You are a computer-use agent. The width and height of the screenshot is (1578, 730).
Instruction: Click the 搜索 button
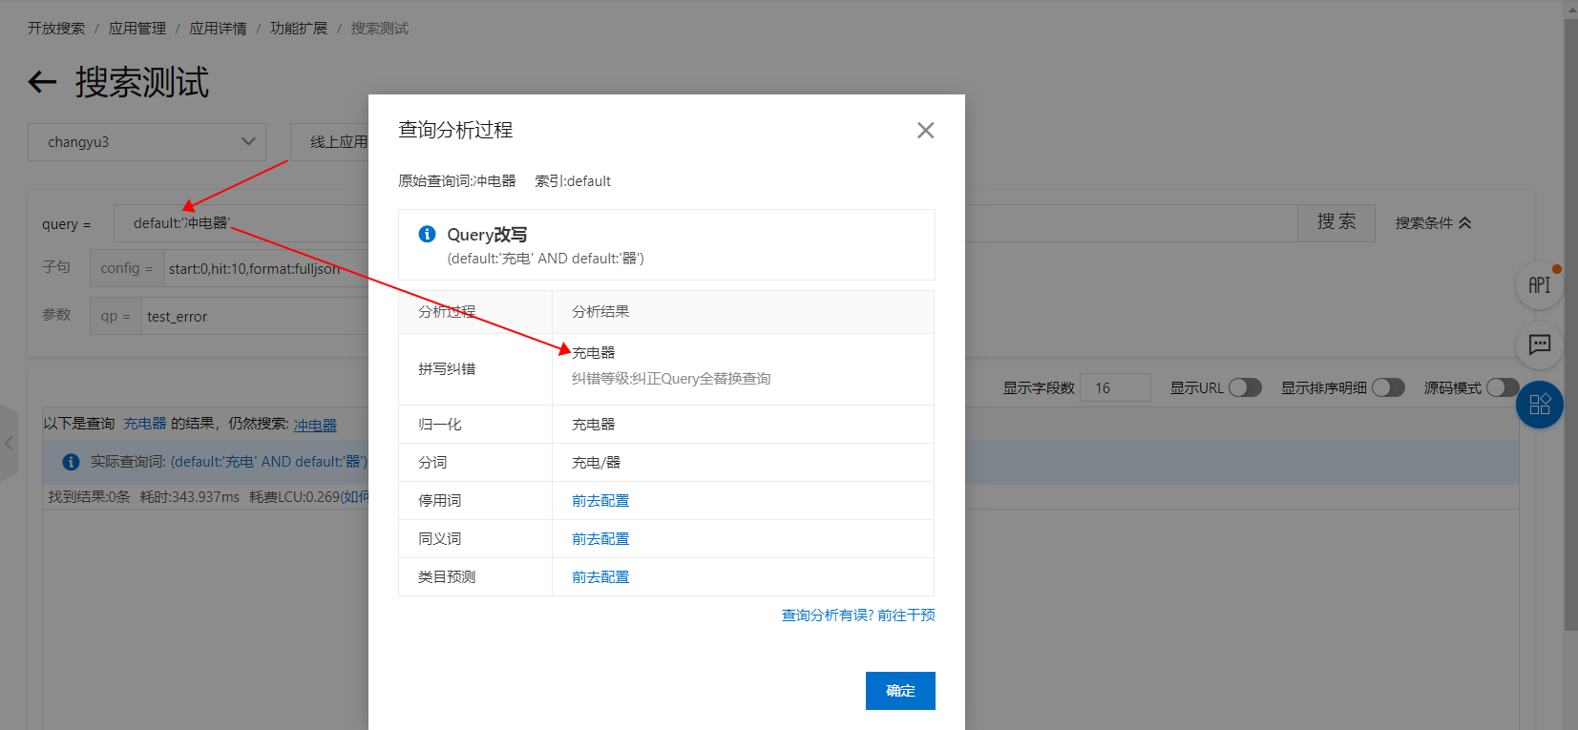pos(1336,222)
